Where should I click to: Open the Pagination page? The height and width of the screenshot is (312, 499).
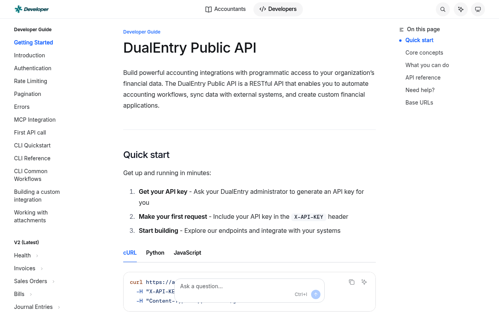coord(28,94)
